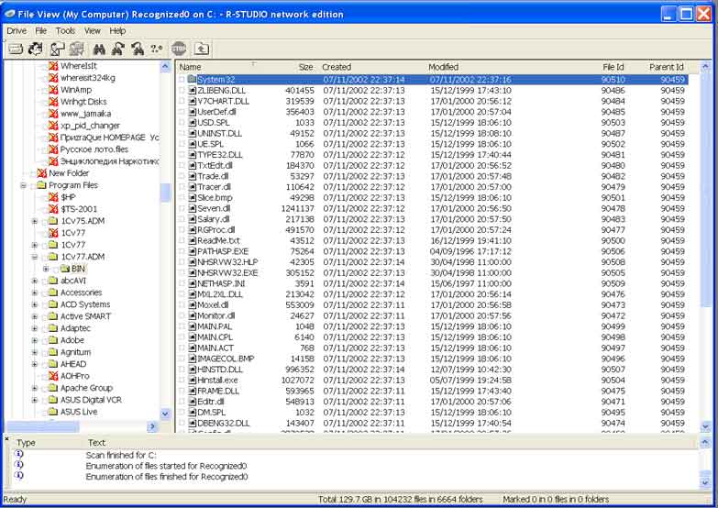Tick the checkbox next to V7CHART.DLL
Image resolution: width=718 pixels, height=508 pixels.
coord(182,101)
